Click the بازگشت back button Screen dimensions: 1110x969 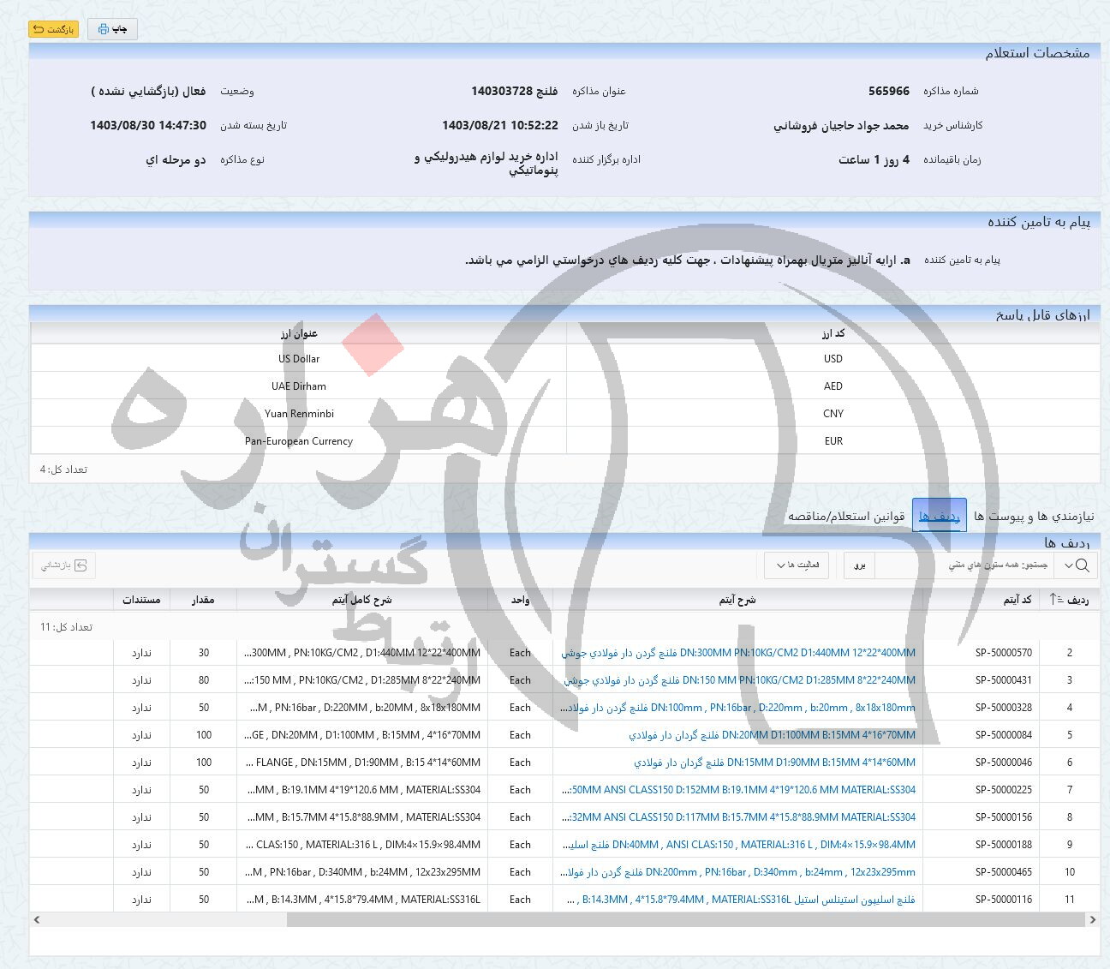tap(53, 29)
